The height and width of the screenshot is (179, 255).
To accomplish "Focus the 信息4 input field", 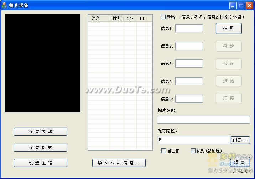I will [x=189, y=81].
